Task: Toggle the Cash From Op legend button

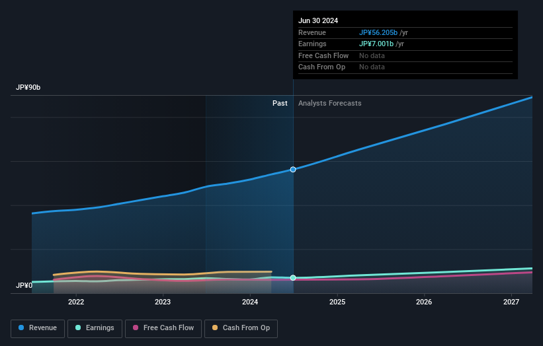Action: (x=241, y=328)
